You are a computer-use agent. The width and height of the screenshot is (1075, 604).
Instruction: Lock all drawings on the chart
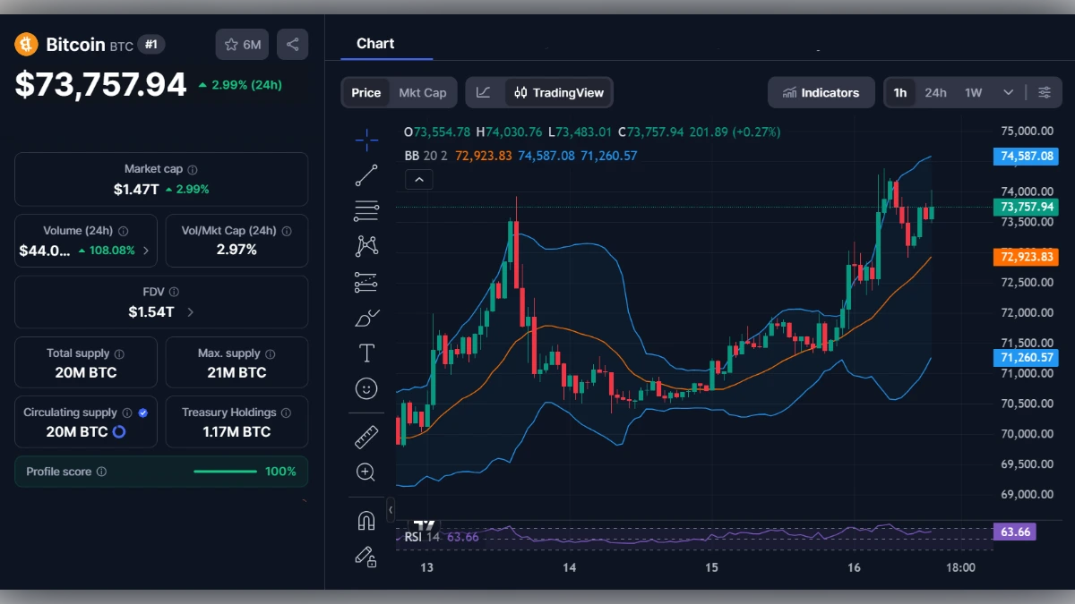point(366,557)
